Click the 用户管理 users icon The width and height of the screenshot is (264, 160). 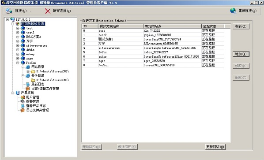click(x=23, y=97)
